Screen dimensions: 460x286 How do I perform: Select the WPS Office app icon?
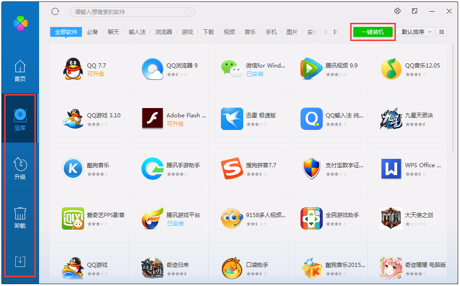[391, 169]
